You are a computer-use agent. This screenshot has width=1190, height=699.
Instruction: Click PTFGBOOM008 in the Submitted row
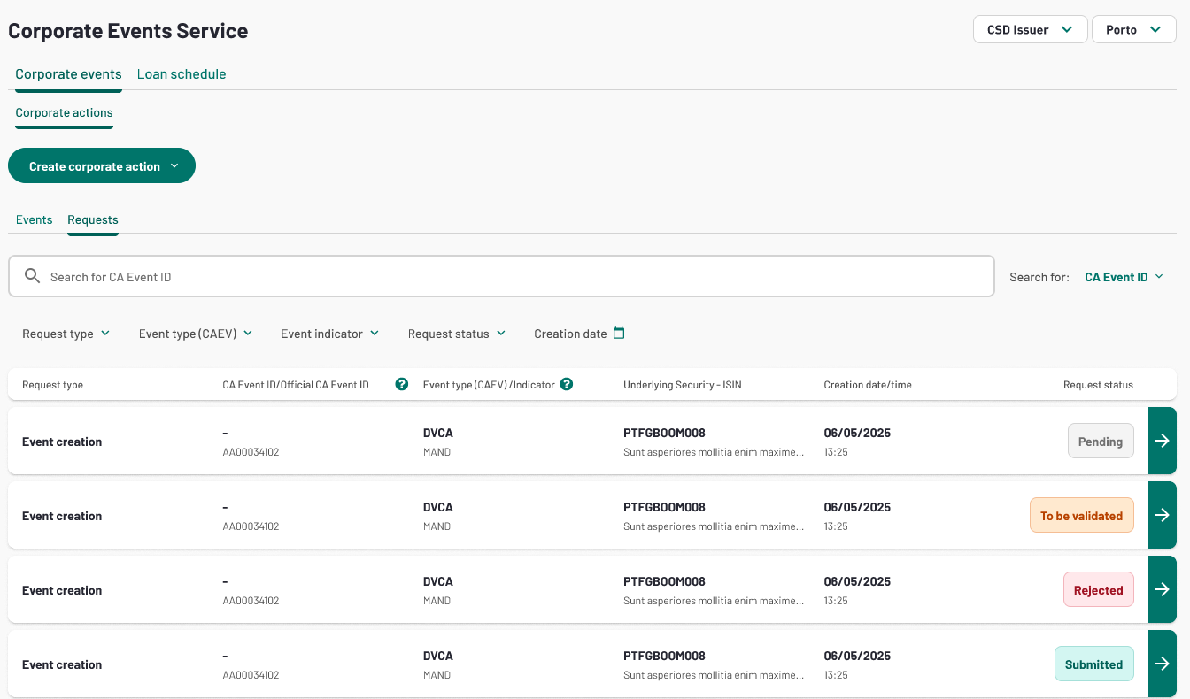coord(664,656)
